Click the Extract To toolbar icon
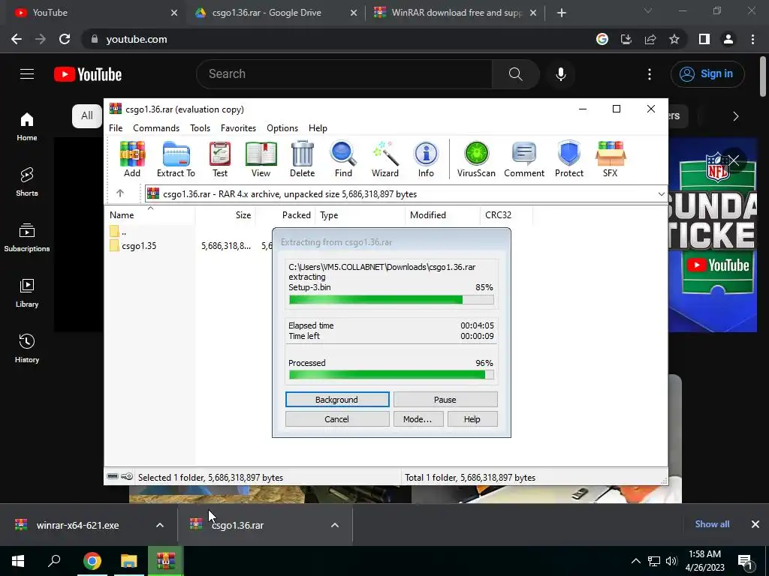Viewport: 769px width, 576px height. coord(176,159)
